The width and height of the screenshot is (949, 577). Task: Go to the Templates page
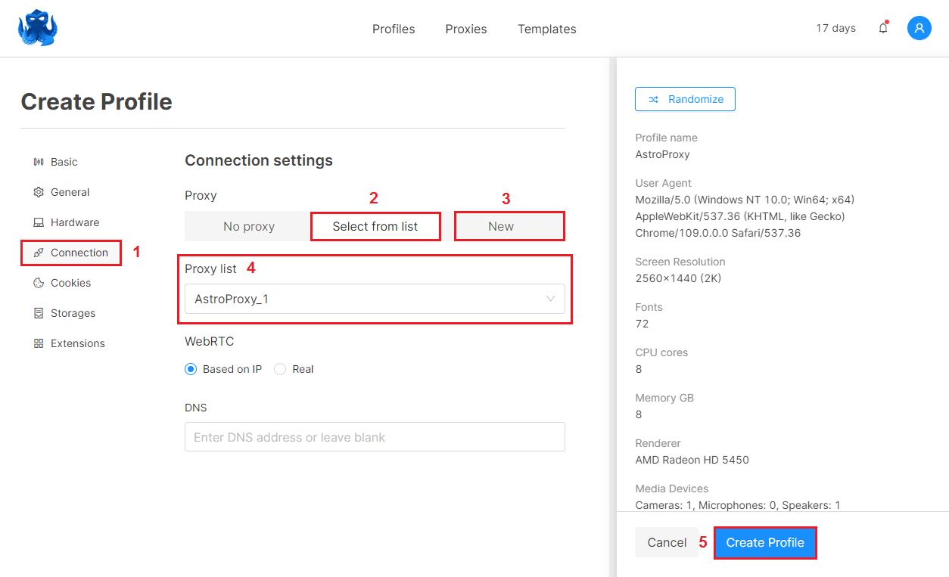click(547, 29)
